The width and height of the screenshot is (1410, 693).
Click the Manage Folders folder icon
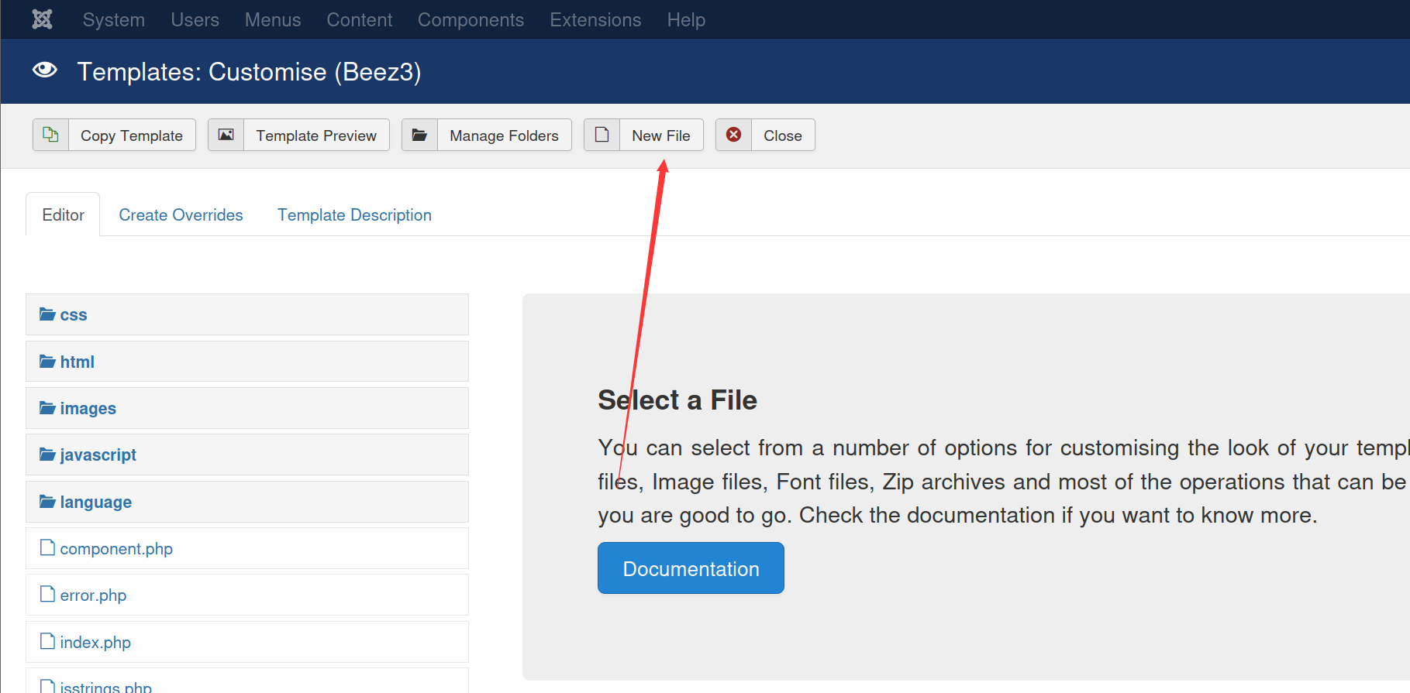tap(419, 135)
